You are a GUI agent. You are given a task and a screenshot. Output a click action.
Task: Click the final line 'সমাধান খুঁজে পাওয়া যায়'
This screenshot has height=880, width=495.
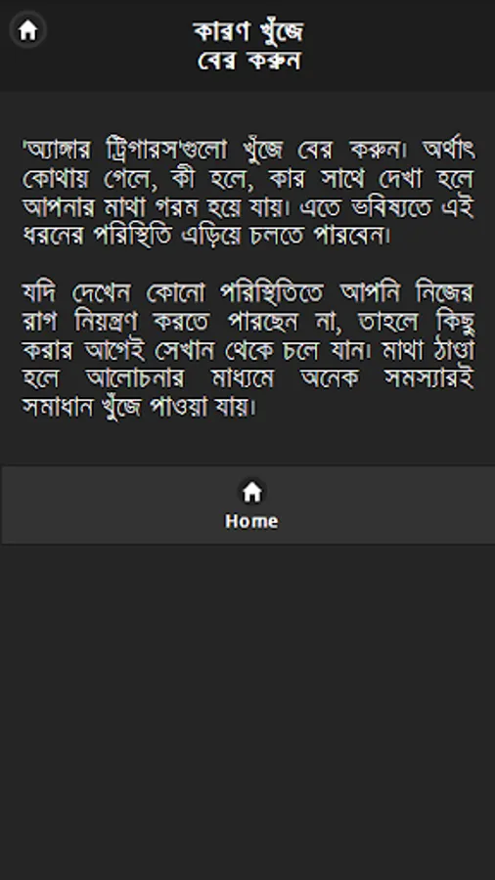coord(139,408)
